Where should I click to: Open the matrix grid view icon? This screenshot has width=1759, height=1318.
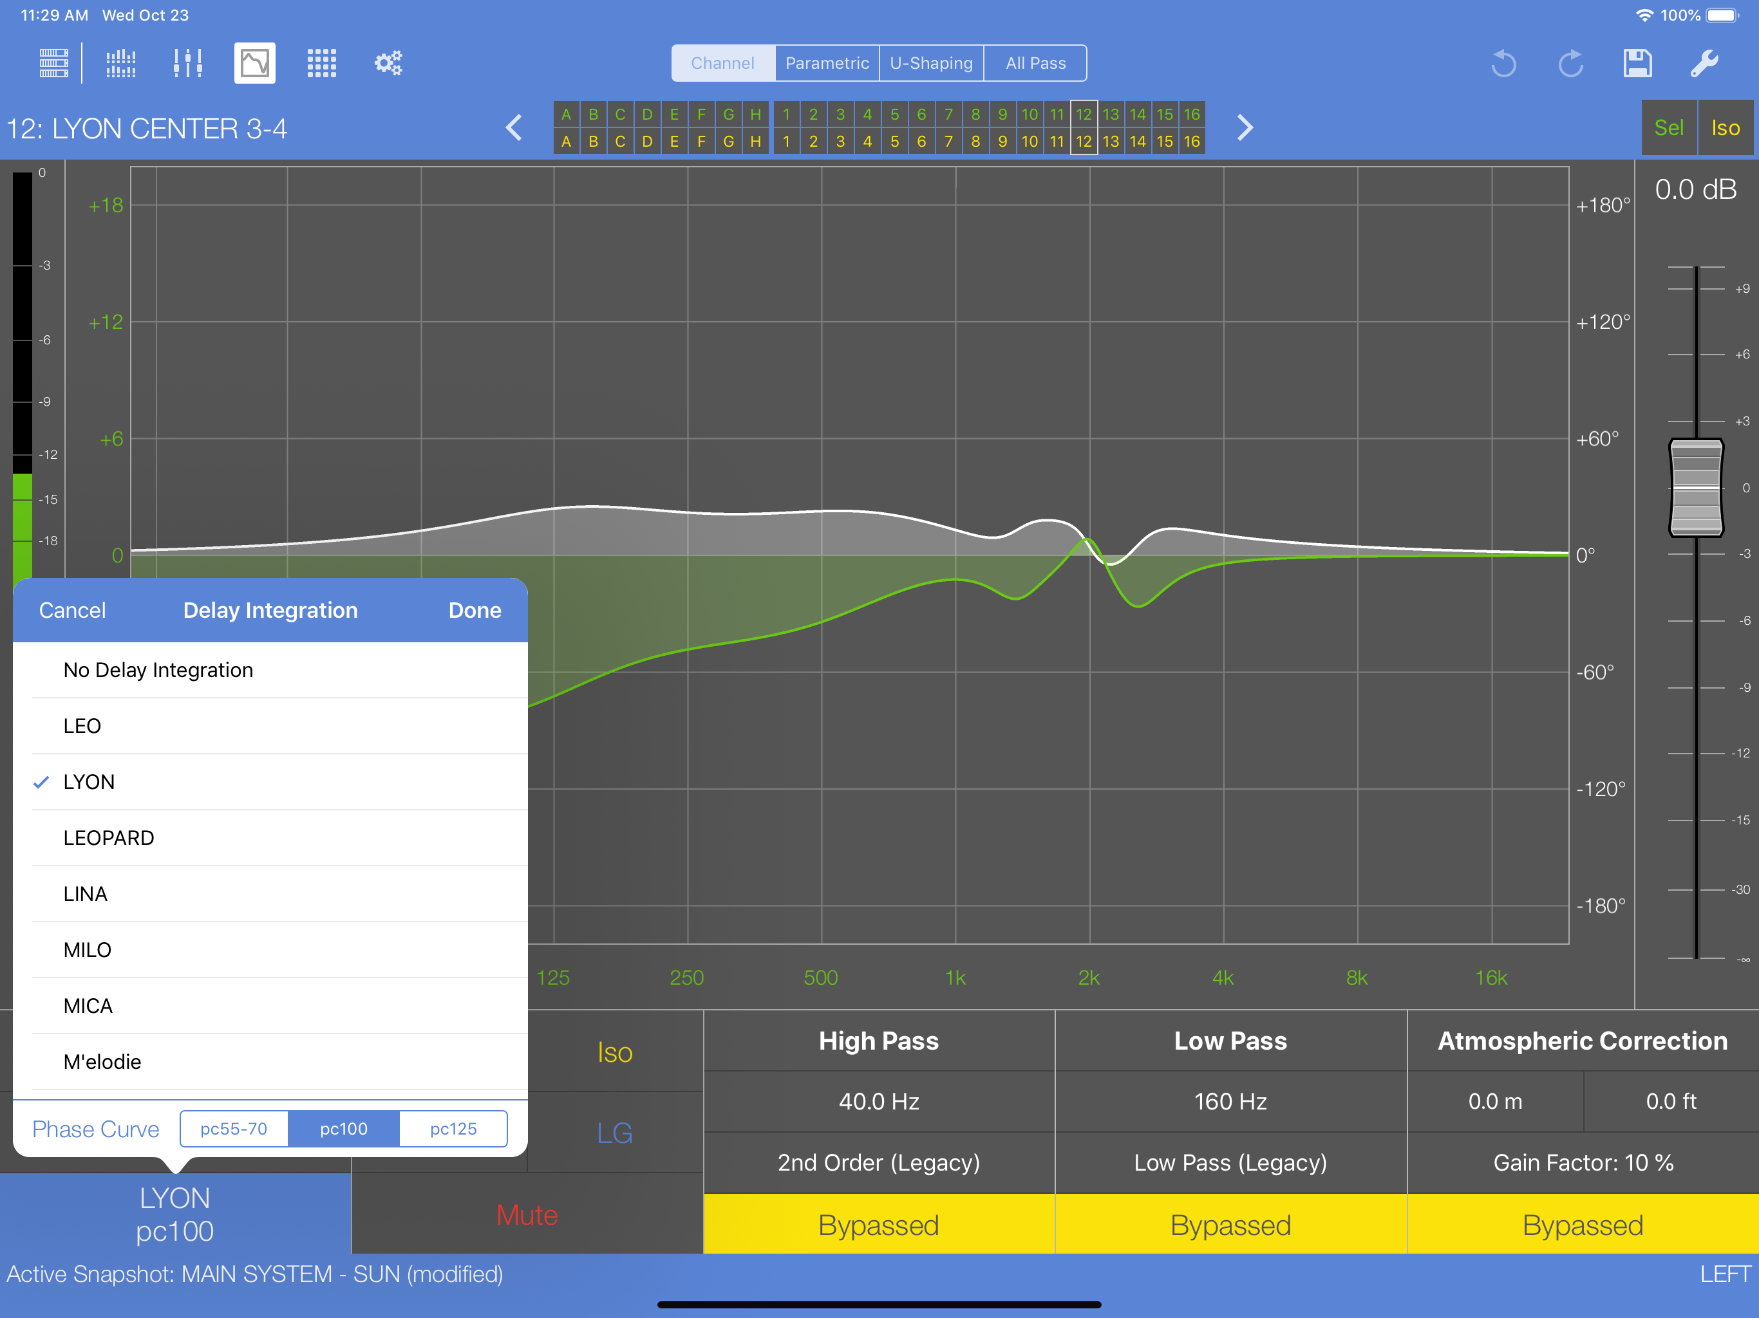click(322, 63)
